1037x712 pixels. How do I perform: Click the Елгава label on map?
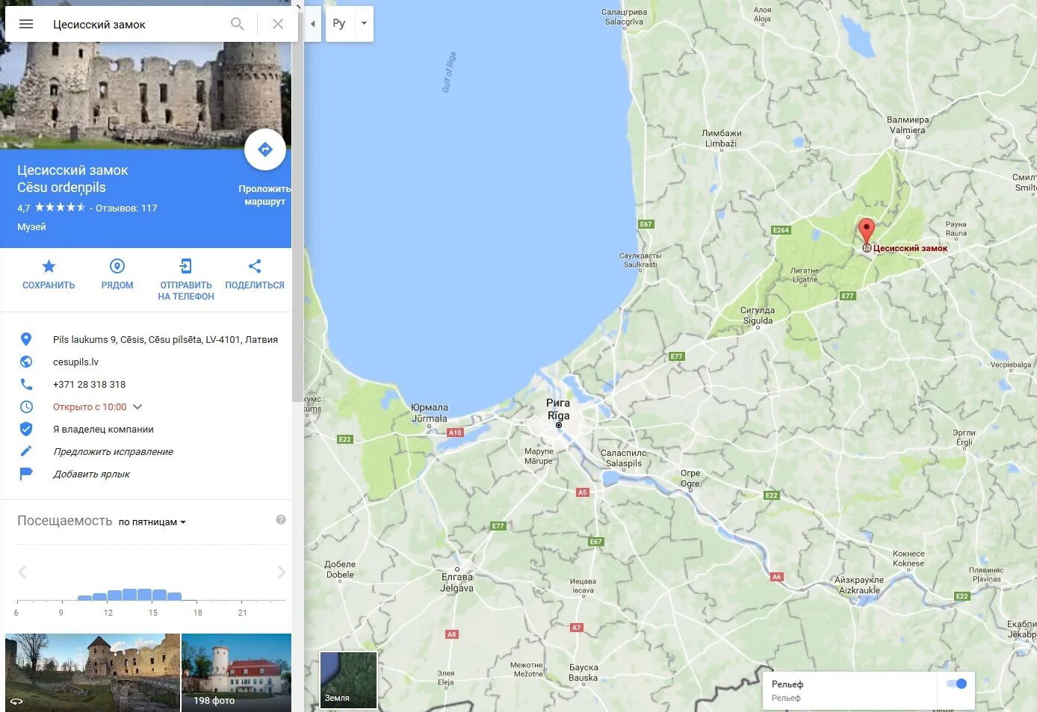click(457, 582)
